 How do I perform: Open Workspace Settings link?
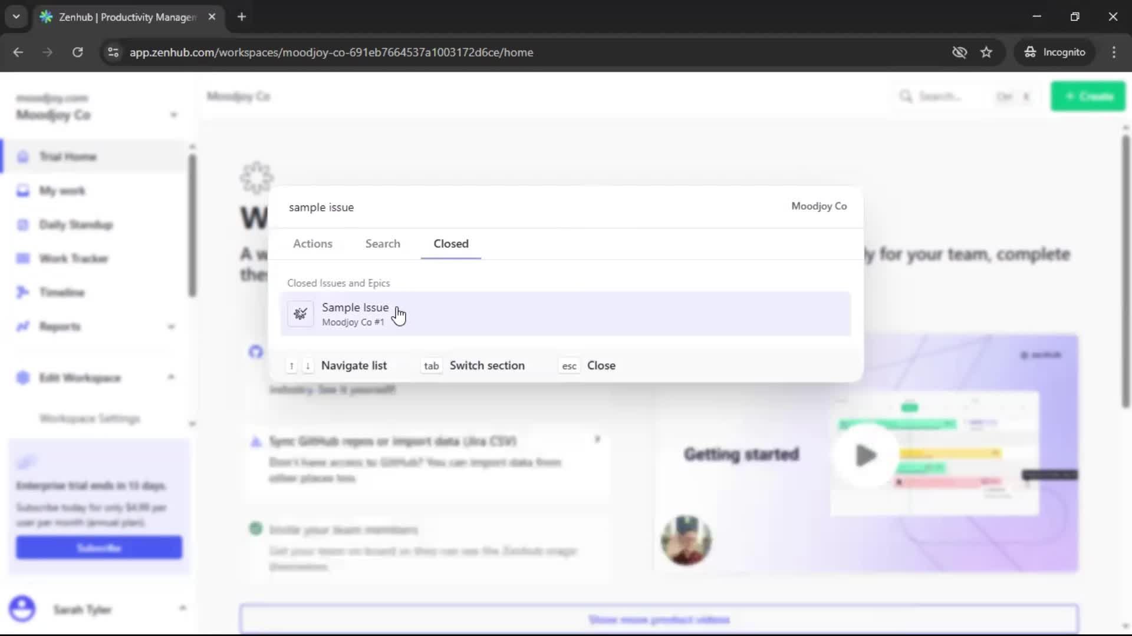(89, 418)
